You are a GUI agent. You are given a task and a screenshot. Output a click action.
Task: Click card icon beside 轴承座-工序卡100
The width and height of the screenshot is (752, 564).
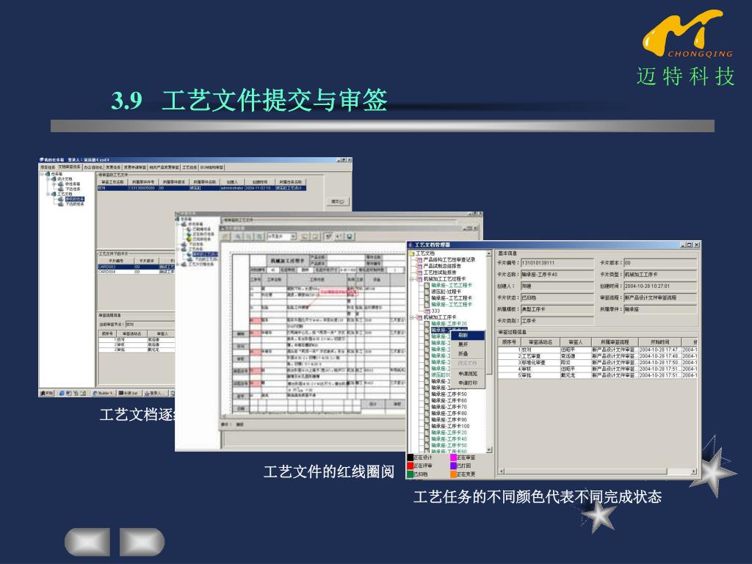pyautogui.click(x=427, y=426)
